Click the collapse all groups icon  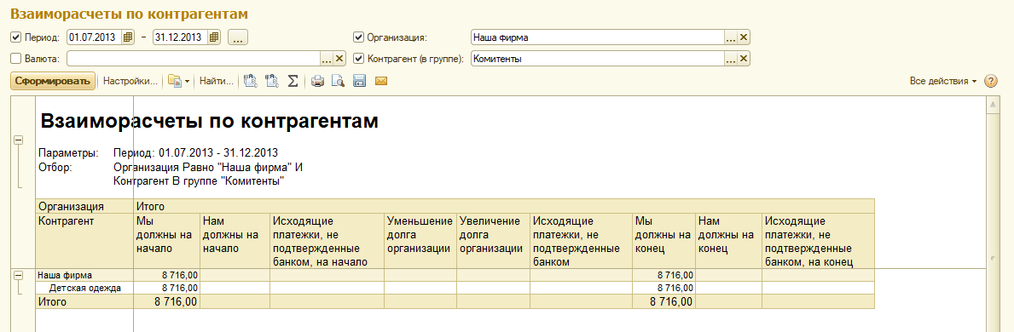tap(271, 82)
